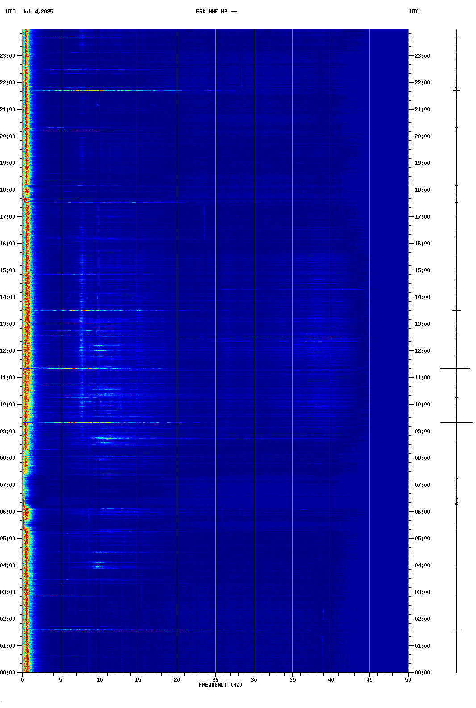Click the date label 'Jul14,2025'

(38, 12)
